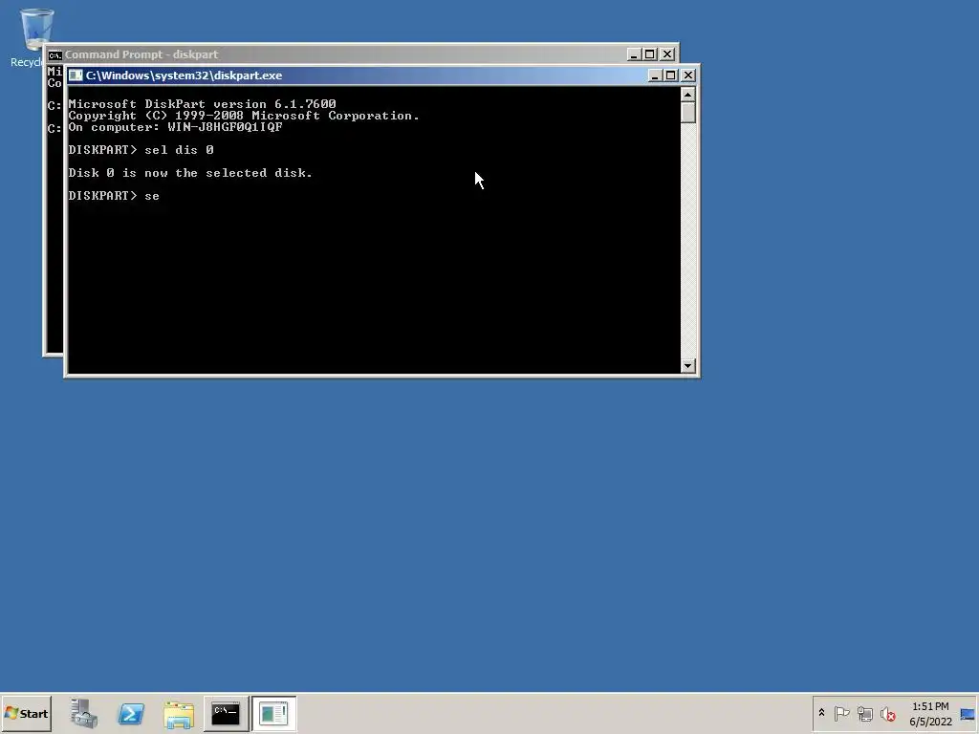Open the Start menu
This screenshot has height=734, width=979.
pos(26,713)
